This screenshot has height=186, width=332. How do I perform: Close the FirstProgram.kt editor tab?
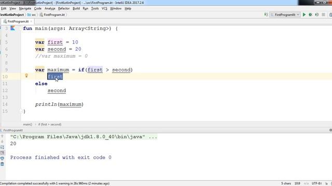[31, 21]
